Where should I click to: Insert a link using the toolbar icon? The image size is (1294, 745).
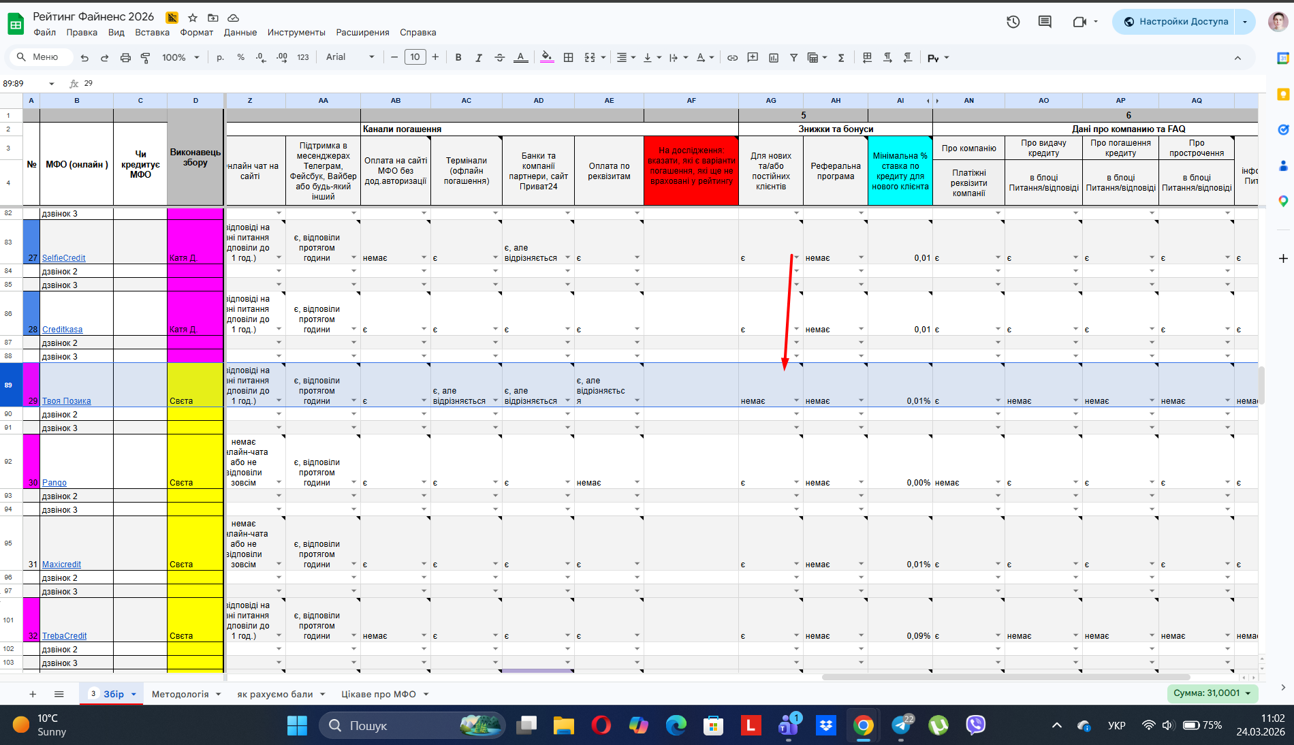point(732,58)
